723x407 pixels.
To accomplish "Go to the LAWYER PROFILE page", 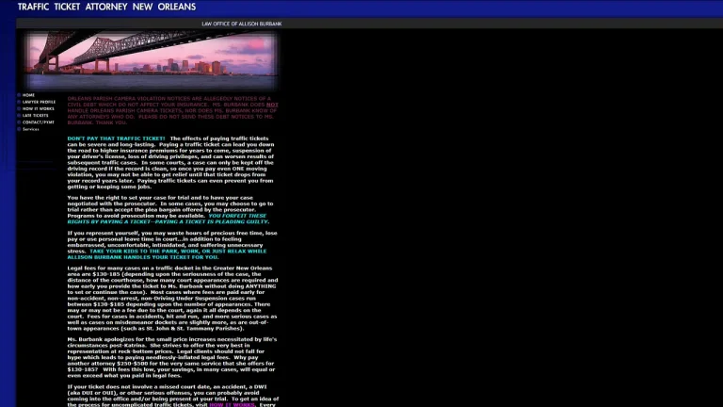I will tap(39, 102).
